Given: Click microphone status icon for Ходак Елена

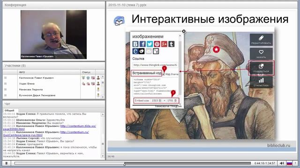Looking at the screenshot, I should (x=83, y=84).
